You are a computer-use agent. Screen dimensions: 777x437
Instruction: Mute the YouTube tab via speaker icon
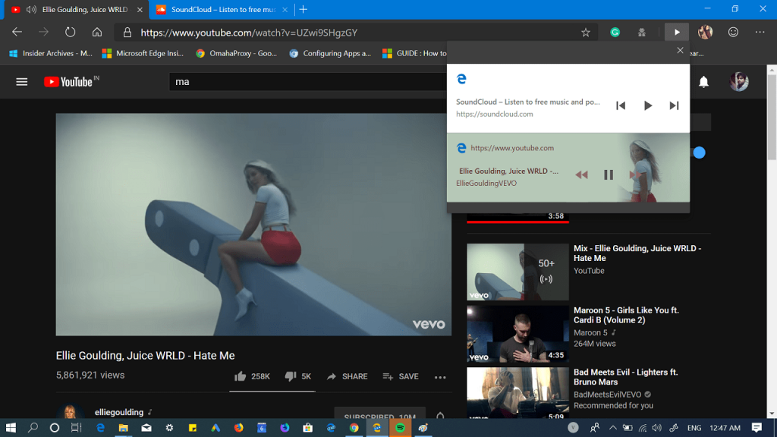(31, 9)
